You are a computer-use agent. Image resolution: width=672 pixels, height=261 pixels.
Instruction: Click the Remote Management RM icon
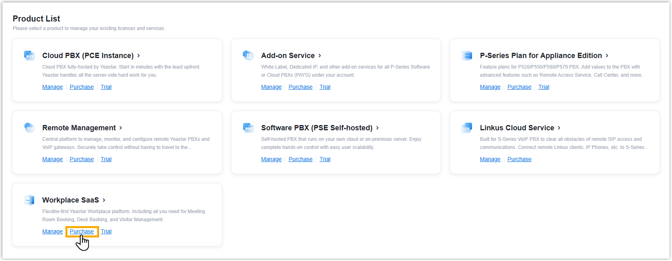29,128
